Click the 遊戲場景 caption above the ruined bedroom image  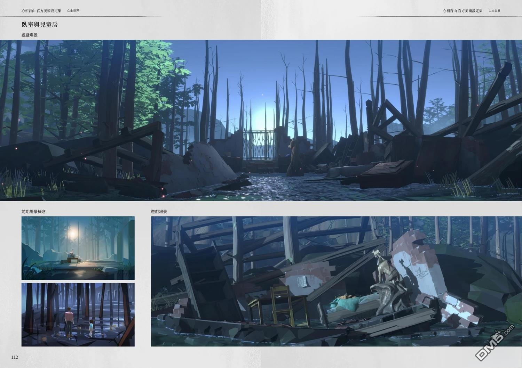(x=159, y=211)
